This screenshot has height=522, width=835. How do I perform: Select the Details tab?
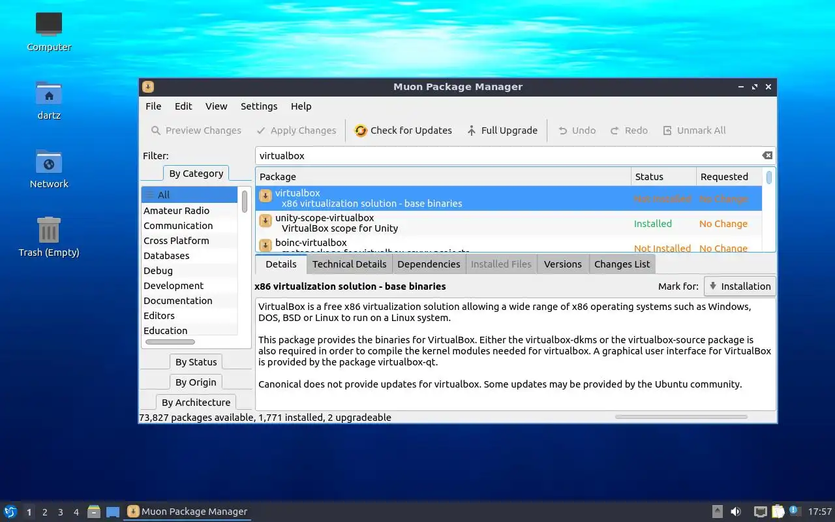(281, 264)
